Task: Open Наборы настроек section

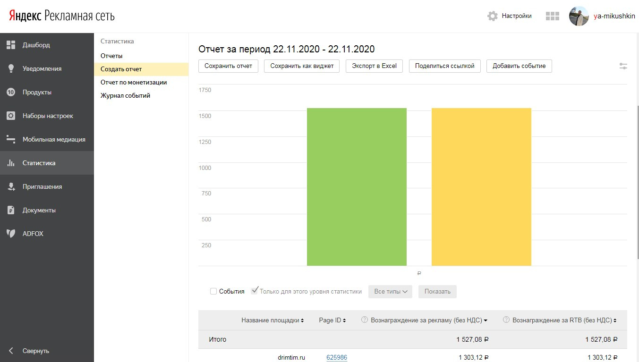Action: (47, 116)
